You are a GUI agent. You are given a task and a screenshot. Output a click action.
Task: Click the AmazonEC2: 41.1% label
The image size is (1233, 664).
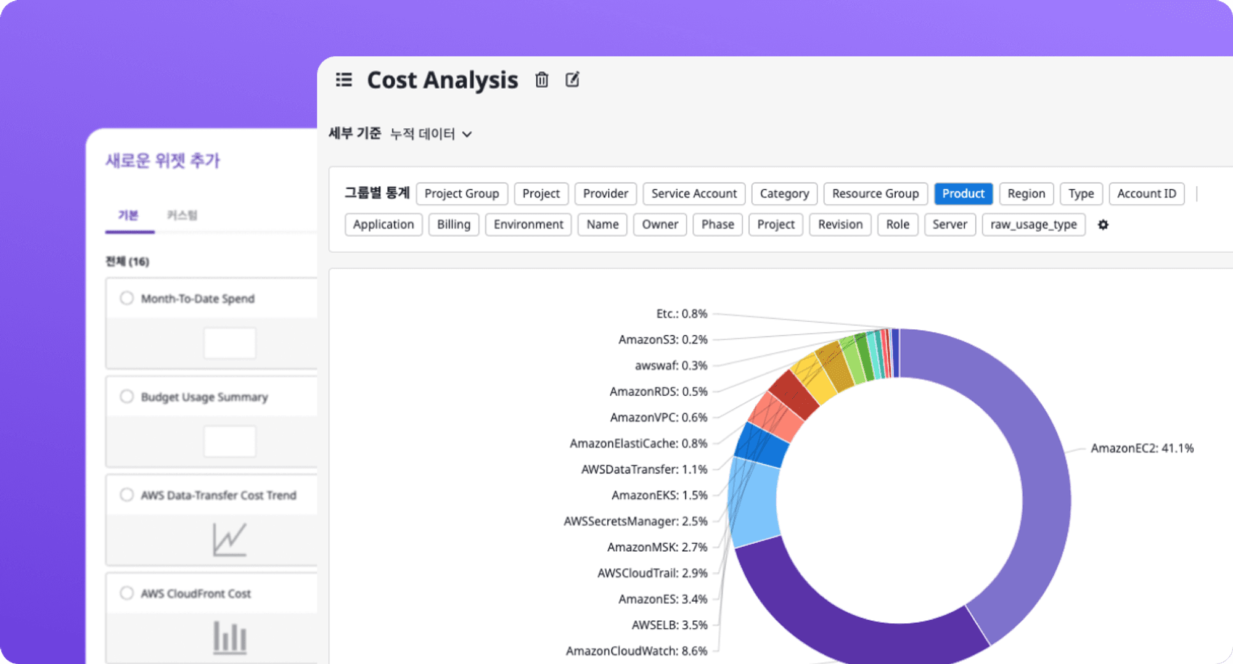coord(1142,448)
